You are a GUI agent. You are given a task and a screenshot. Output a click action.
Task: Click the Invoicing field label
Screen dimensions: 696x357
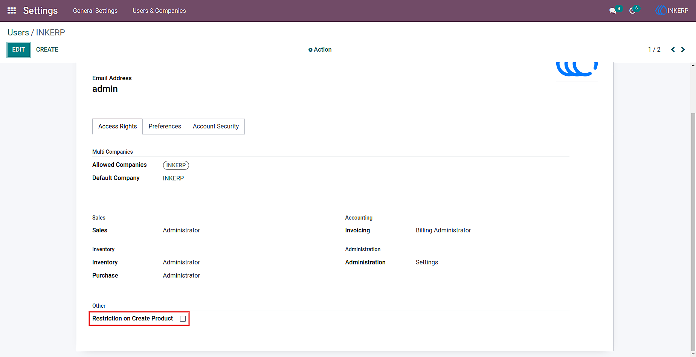coord(357,230)
